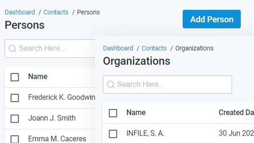This screenshot has height=143, width=254.
Task: Check the box for Joann J. Smith
Action: pyautogui.click(x=15, y=118)
